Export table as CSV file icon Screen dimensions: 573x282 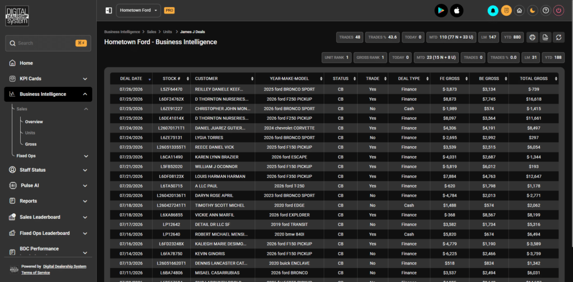pos(546,37)
